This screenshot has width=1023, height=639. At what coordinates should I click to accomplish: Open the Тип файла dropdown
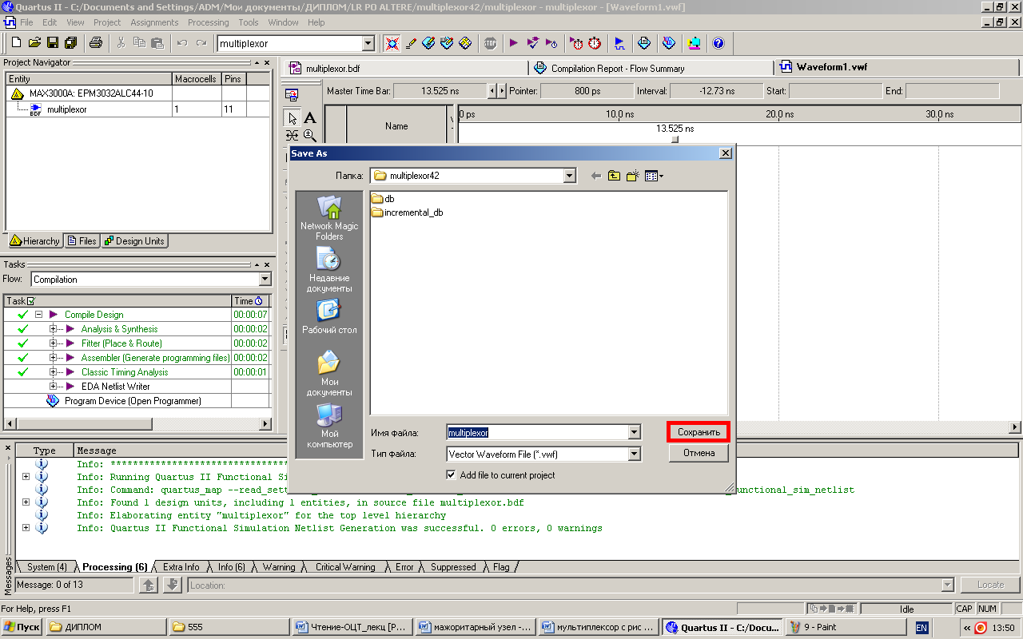(x=634, y=454)
